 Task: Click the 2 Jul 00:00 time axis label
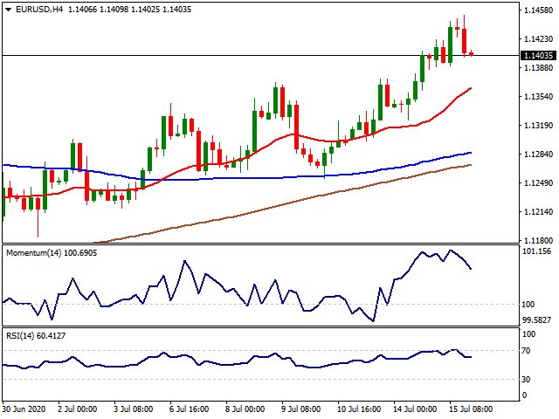coord(78,409)
